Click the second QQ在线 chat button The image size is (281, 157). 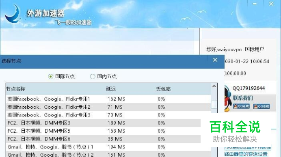tap(262, 106)
